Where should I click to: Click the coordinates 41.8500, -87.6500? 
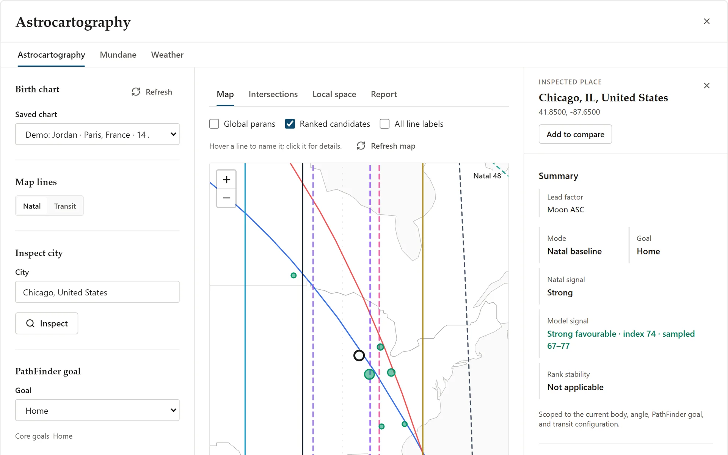[x=569, y=112]
